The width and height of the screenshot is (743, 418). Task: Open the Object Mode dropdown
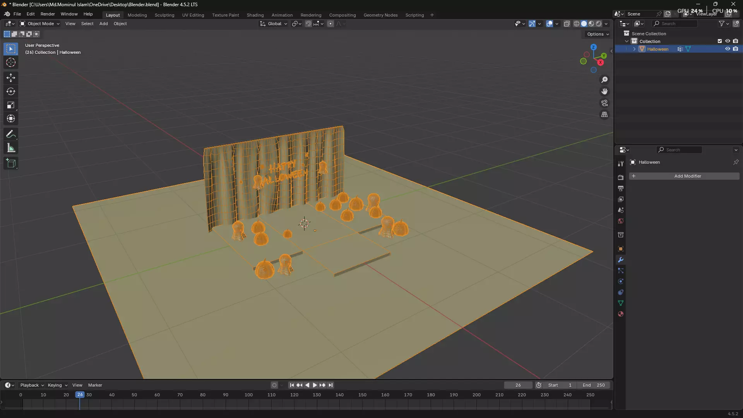[x=39, y=24]
